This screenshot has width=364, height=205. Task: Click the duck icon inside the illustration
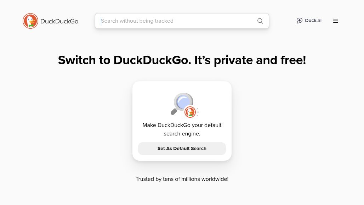point(190,112)
